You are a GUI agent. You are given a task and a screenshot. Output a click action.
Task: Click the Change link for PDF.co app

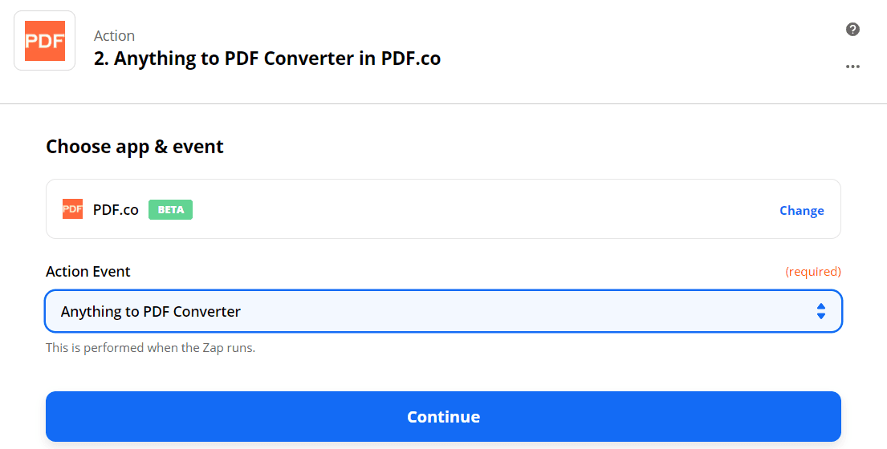801,210
